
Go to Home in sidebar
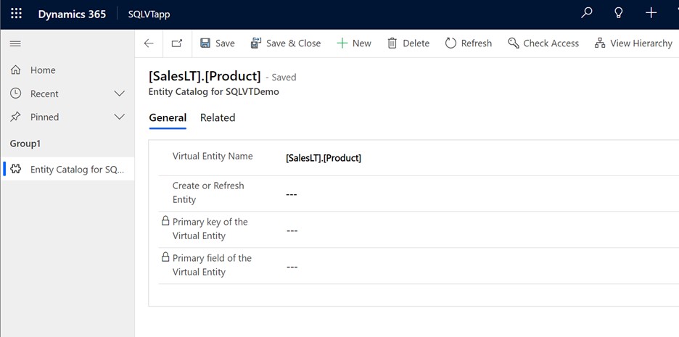(43, 70)
